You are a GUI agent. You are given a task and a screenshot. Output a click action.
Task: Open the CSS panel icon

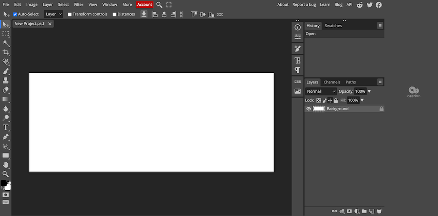297,82
